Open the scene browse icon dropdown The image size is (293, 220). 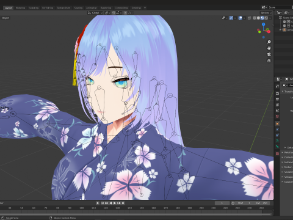click(264, 7)
